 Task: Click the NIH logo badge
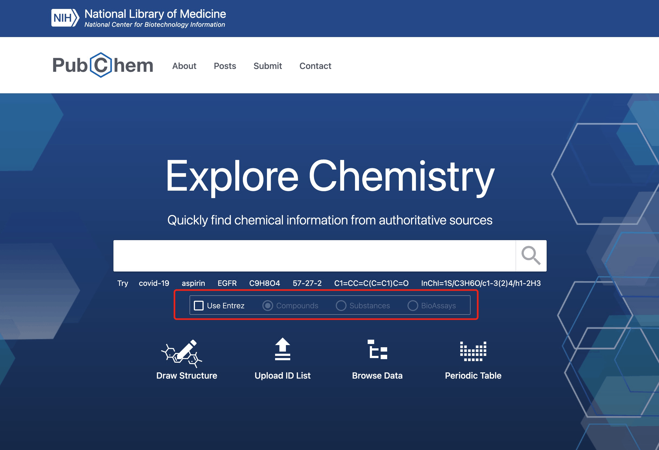pos(65,18)
